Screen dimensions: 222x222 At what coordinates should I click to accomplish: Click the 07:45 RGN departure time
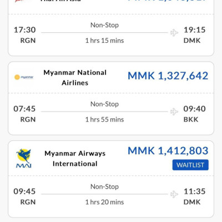click(x=24, y=114)
